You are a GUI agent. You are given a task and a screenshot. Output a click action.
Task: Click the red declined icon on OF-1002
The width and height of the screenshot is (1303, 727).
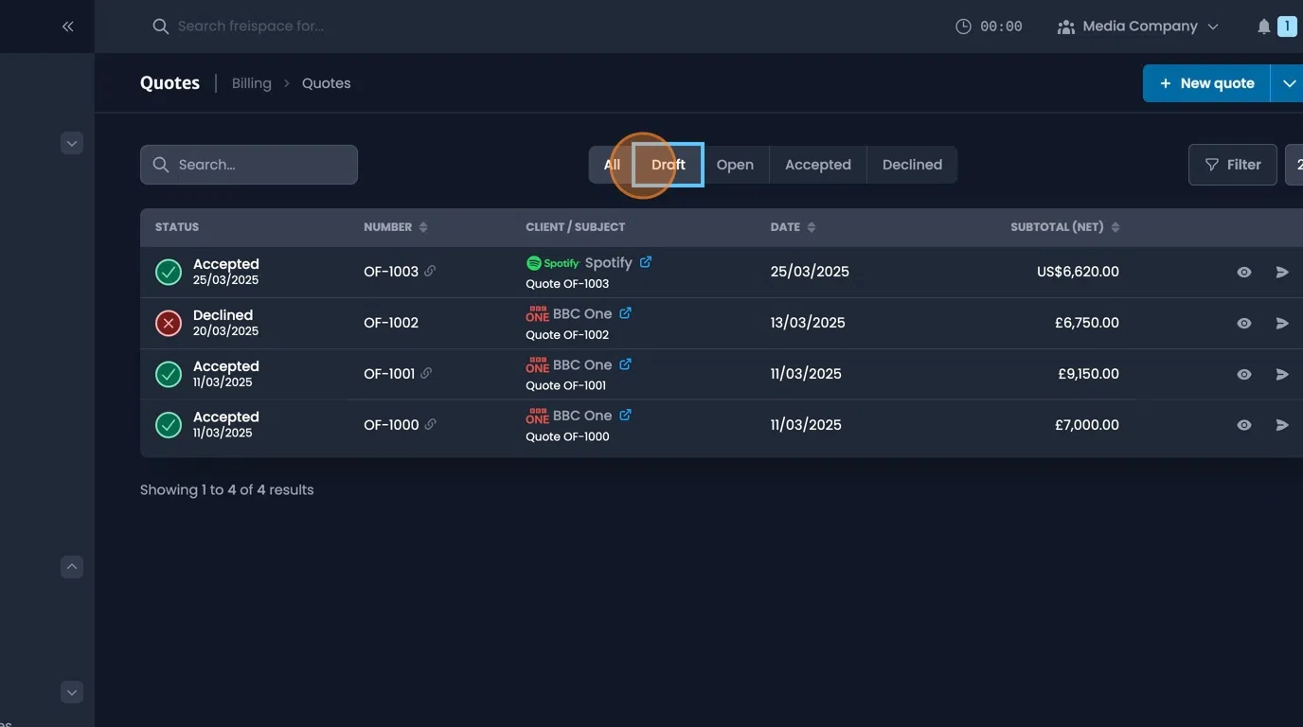pyautogui.click(x=169, y=323)
